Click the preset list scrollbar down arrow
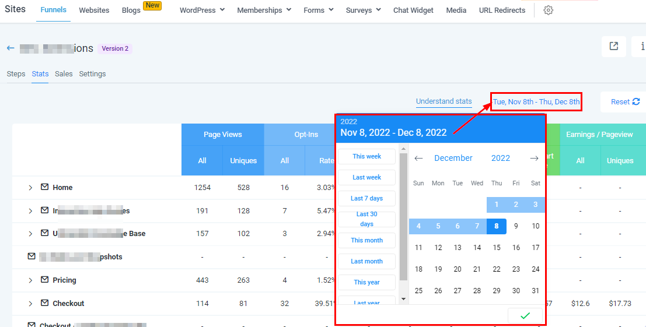Image resolution: width=646 pixels, height=327 pixels. click(x=403, y=298)
